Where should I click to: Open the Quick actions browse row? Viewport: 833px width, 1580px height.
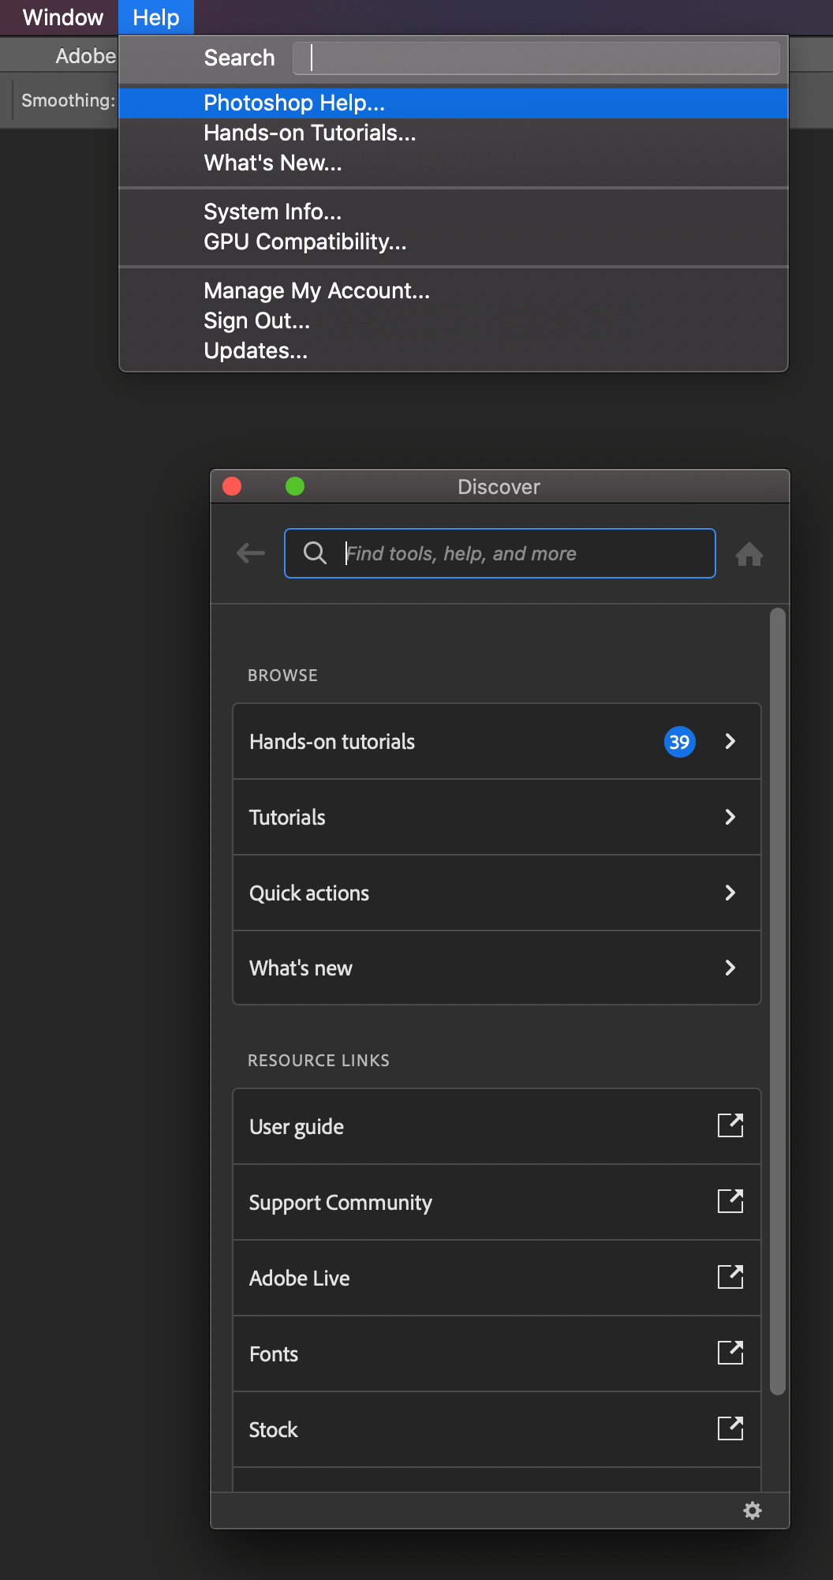point(497,893)
